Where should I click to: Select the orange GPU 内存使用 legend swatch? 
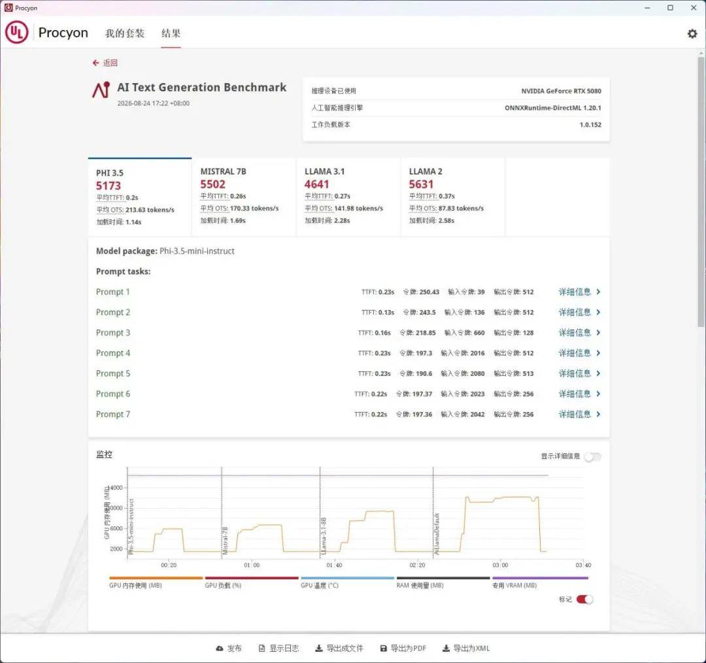(x=156, y=578)
